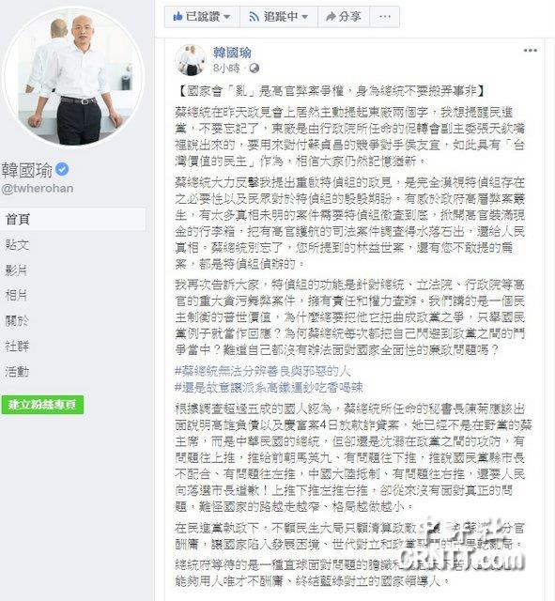Click the globe public-audience icon on the post
The height and width of the screenshot is (601, 555).
[x=254, y=69]
